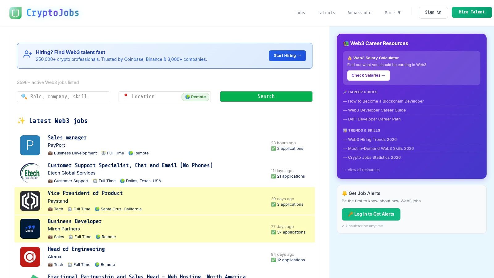
Task: Open the Talents nav item
Action: click(326, 13)
